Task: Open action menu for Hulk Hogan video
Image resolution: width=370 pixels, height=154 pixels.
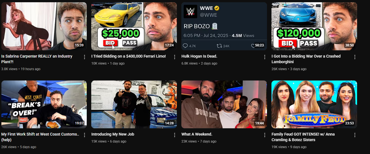Action: (x=265, y=57)
